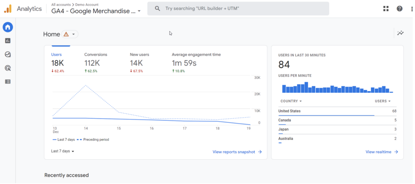The height and width of the screenshot is (184, 415).
Task: Click the 1m 59s engagement value
Action: (184, 63)
